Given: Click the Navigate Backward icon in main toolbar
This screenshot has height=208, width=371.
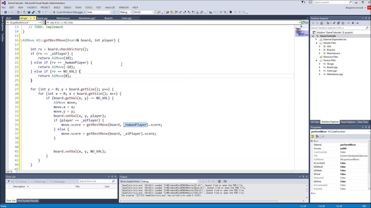Looking at the screenshot, I should (5, 12).
